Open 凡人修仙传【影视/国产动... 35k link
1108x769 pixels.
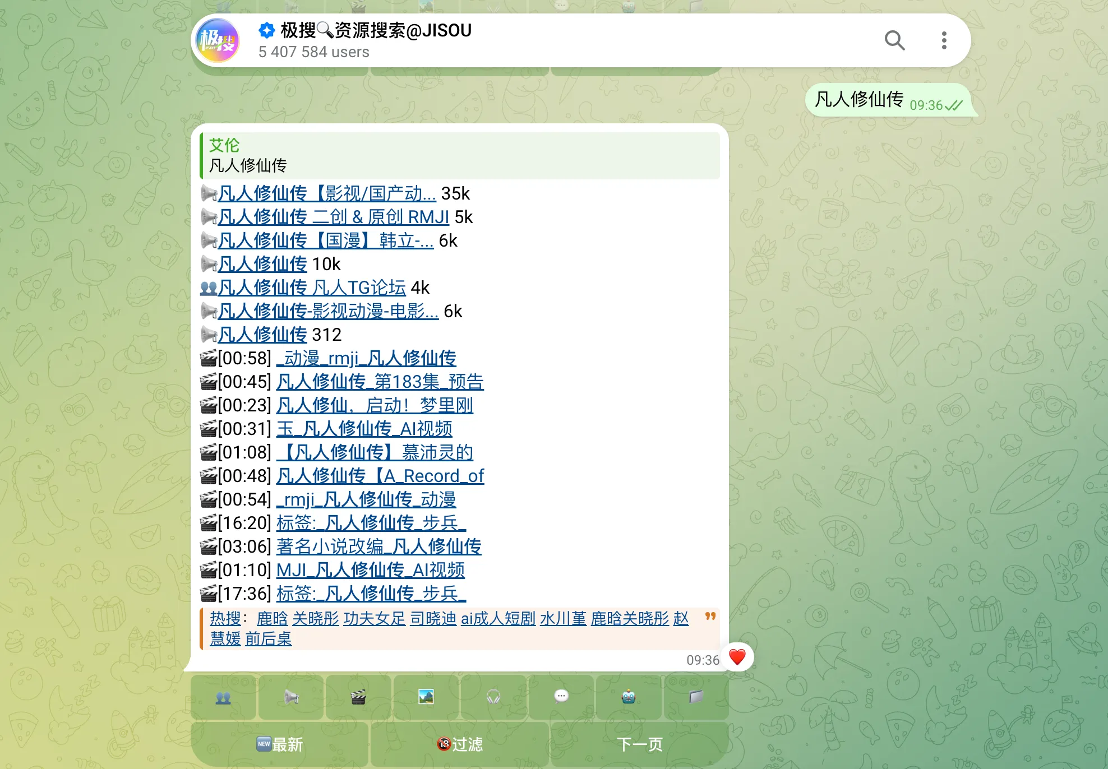point(327,193)
